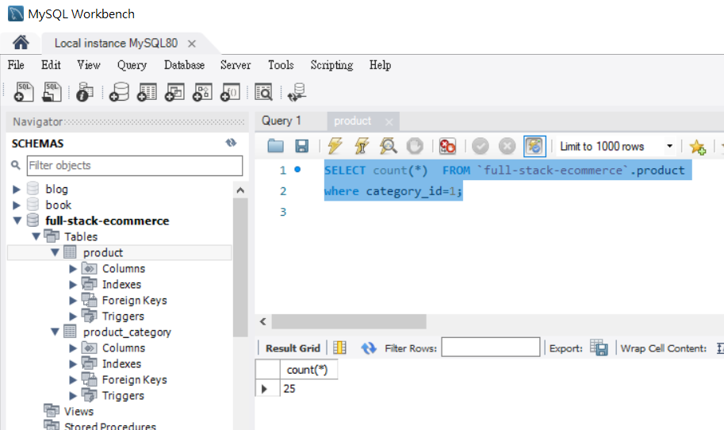Expand Indexes under product_category

[x=73, y=364]
